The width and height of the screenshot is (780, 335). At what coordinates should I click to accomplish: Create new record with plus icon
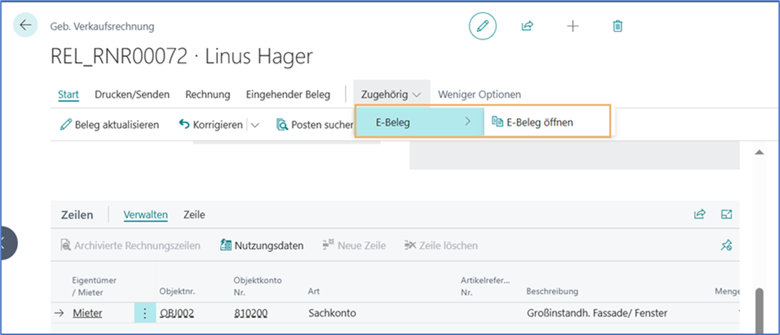573,26
